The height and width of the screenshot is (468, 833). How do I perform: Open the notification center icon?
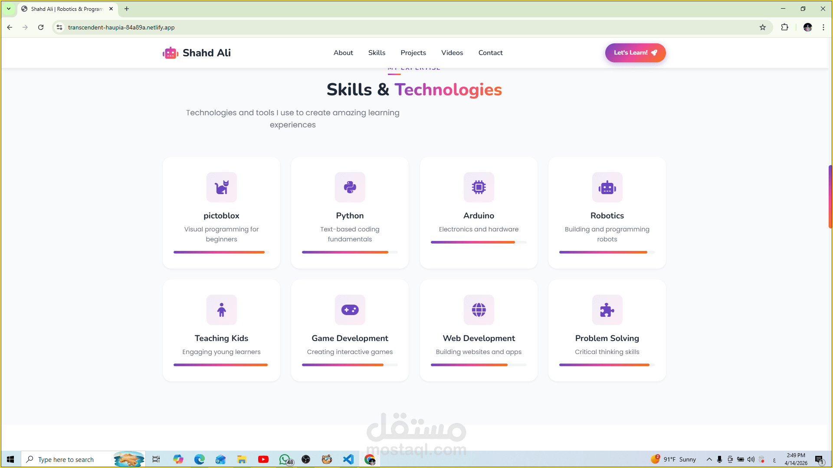coord(819,459)
